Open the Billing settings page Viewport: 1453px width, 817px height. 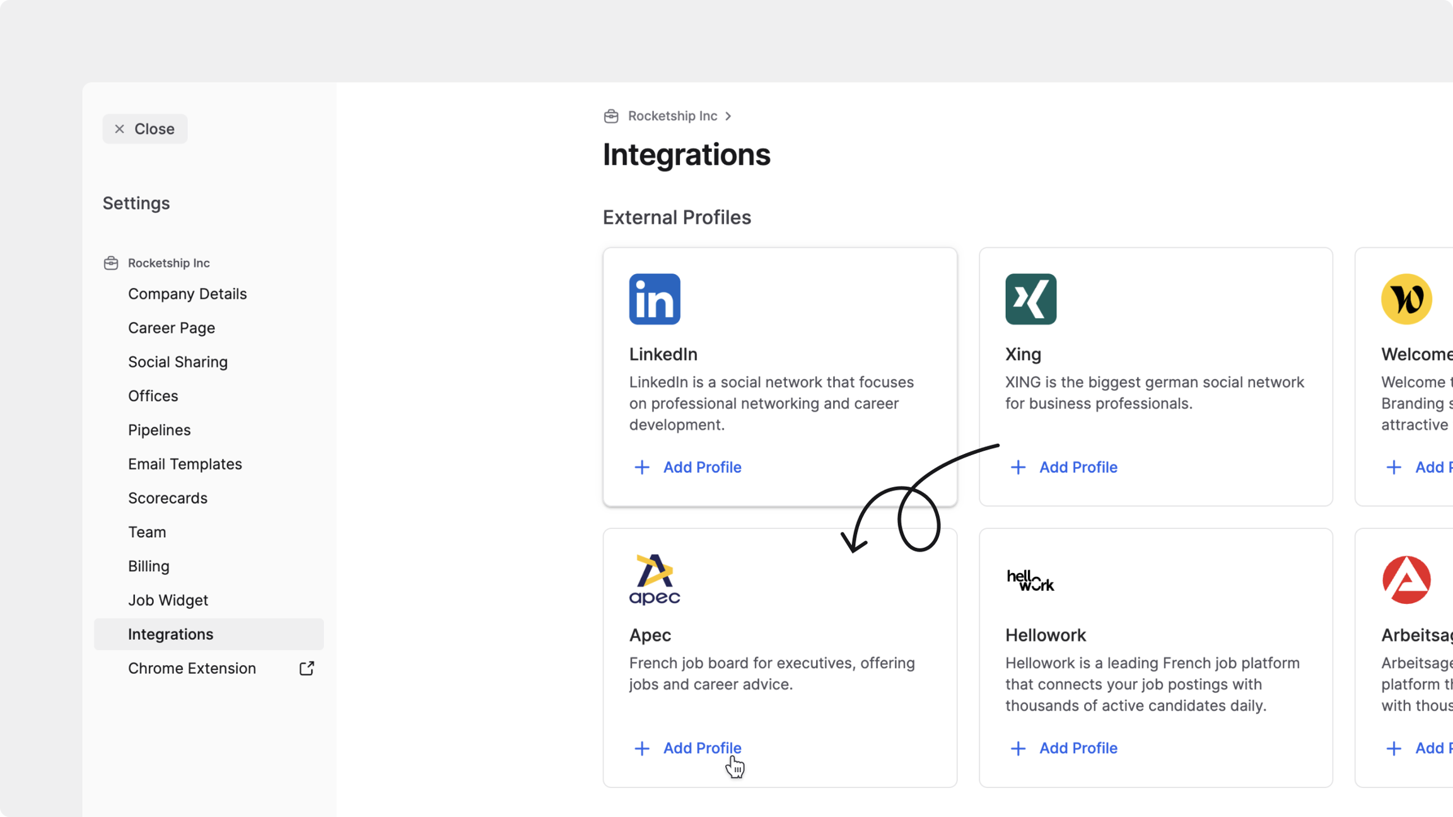[x=149, y=566]
